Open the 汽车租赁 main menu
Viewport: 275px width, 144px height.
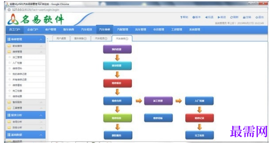coord(87,30)
